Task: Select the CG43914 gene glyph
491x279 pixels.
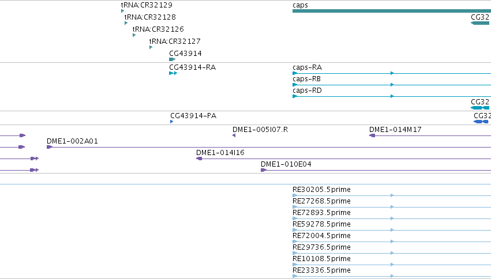Action: click(x=173, y=59)
